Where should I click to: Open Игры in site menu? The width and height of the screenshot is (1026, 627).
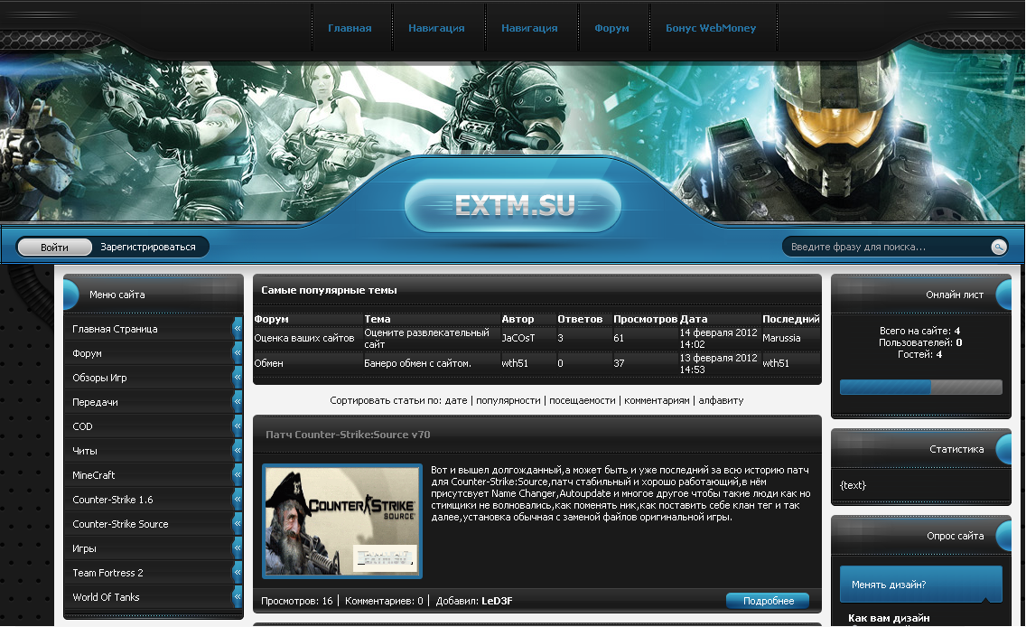(x=84, y=548)
